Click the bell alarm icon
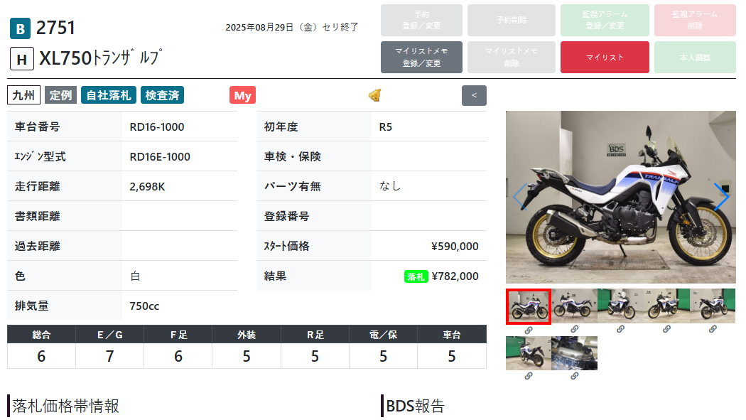746x420 pixels. click(x=375, y=95)
